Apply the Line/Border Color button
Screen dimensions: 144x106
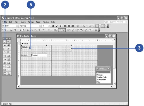[x=90, y=26]
